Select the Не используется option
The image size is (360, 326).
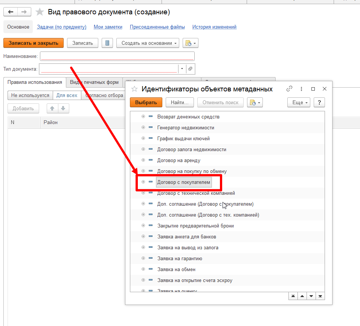30,96
